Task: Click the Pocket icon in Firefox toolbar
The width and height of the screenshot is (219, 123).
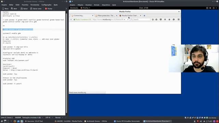Action: (x=160, y=19)
